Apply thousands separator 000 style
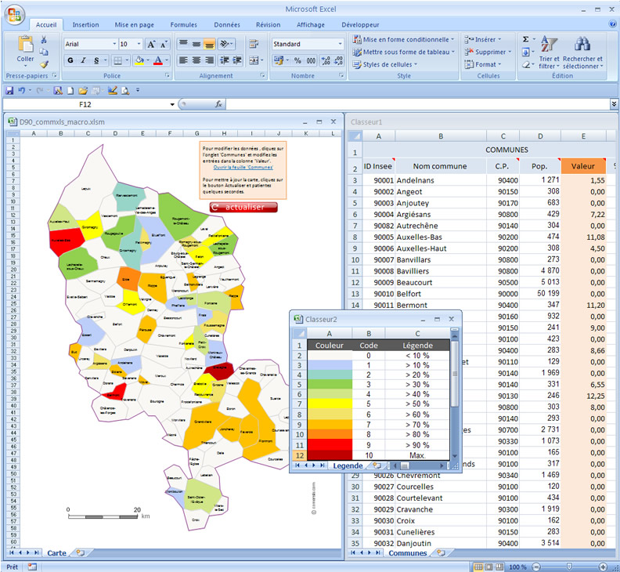Image resolution: width=620 pixels, height=572 pixels. [x=312, y=60]
